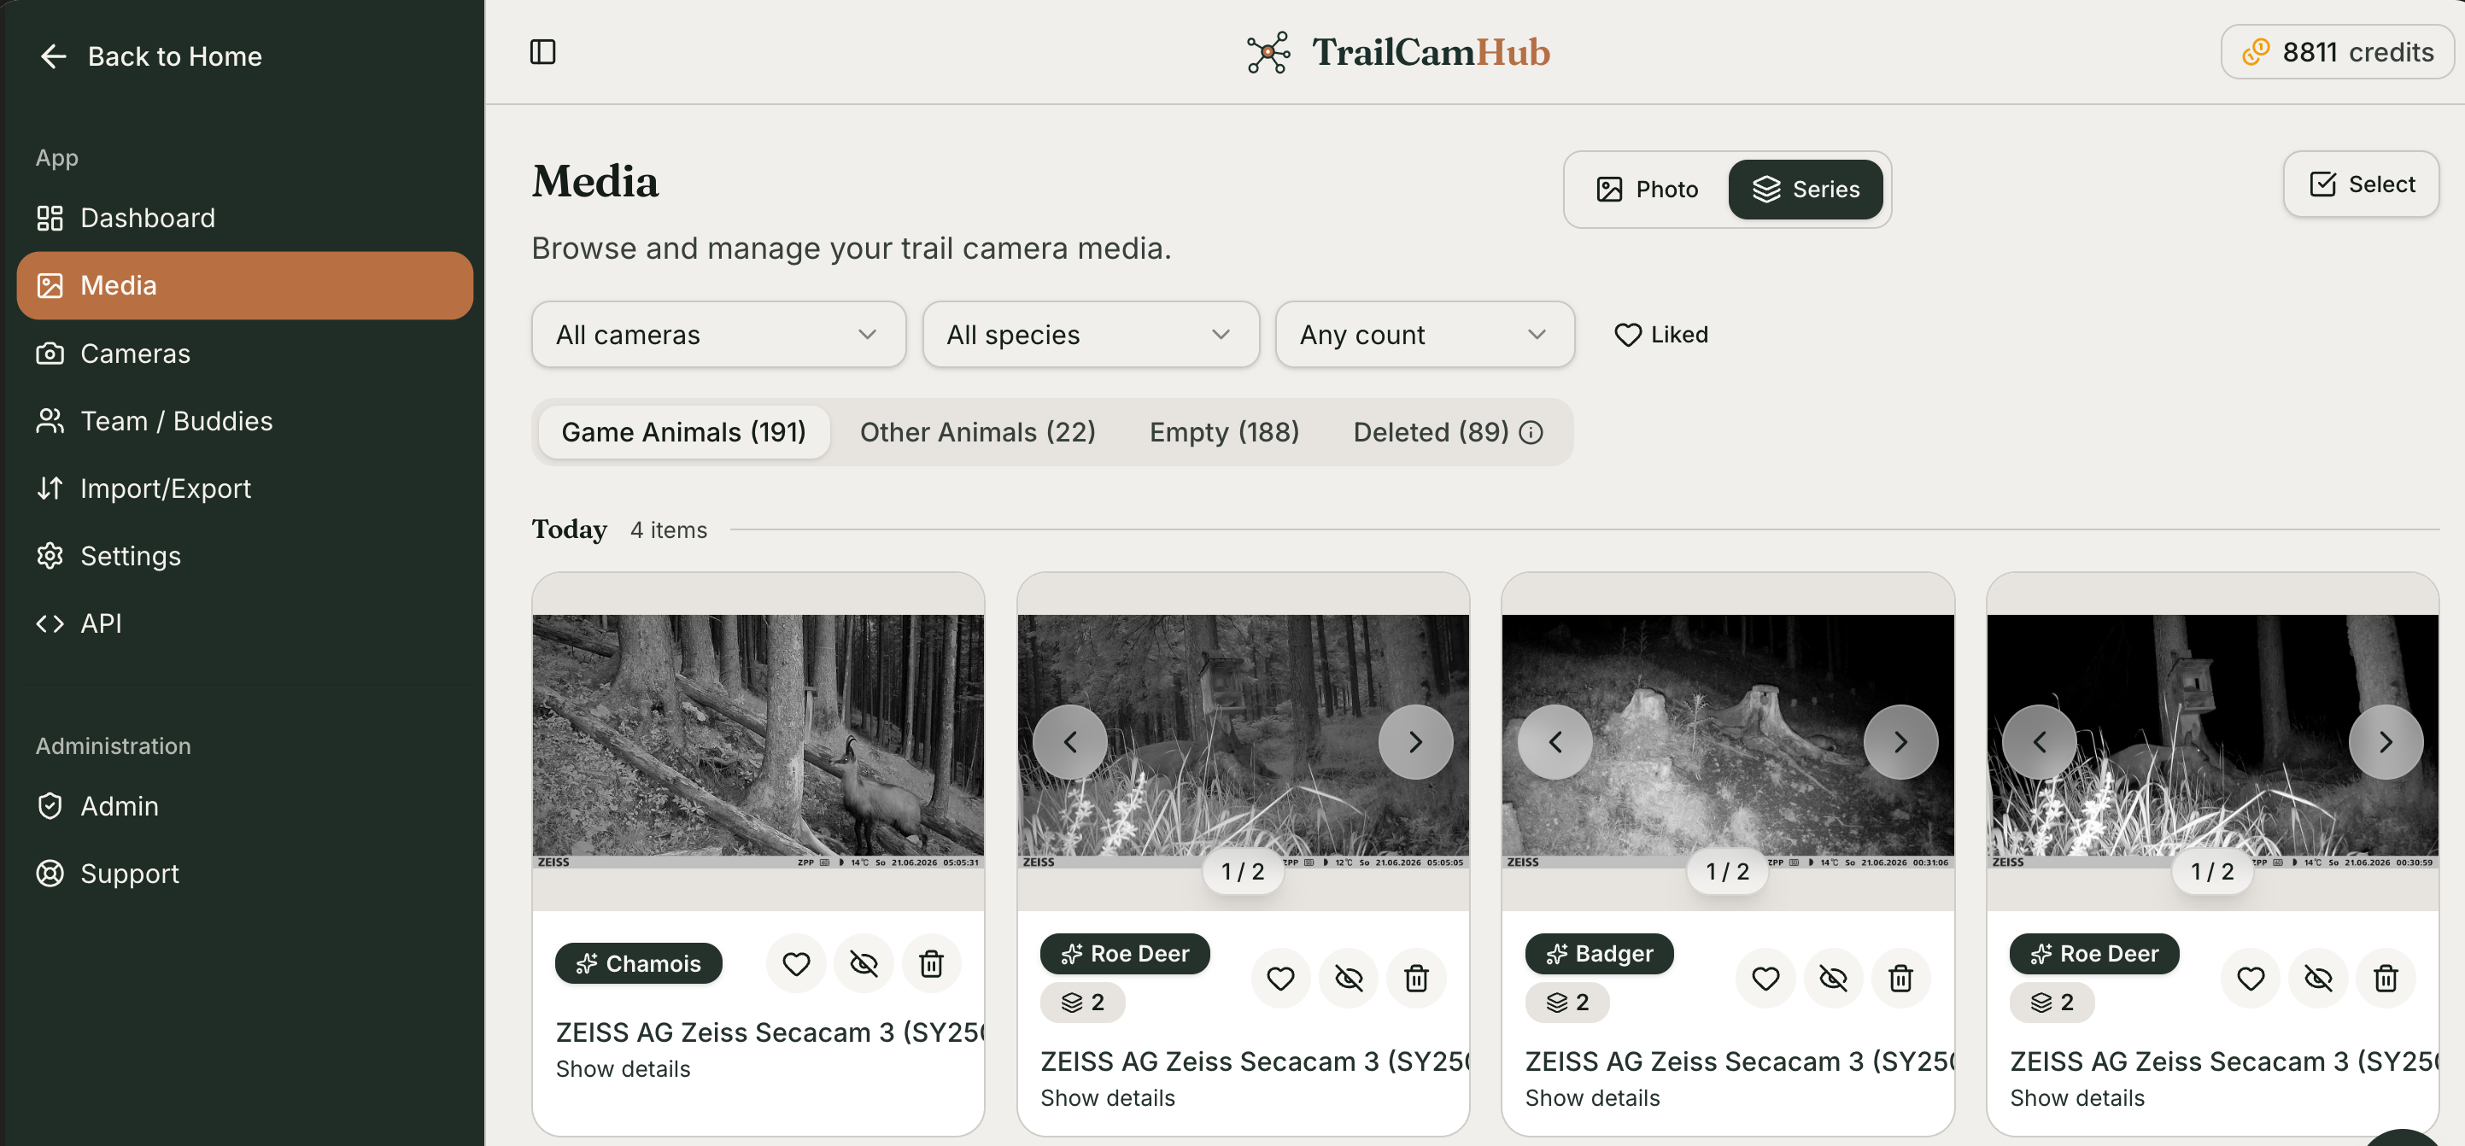
Task: Open the Admin section
Action: tap(245, 805)
